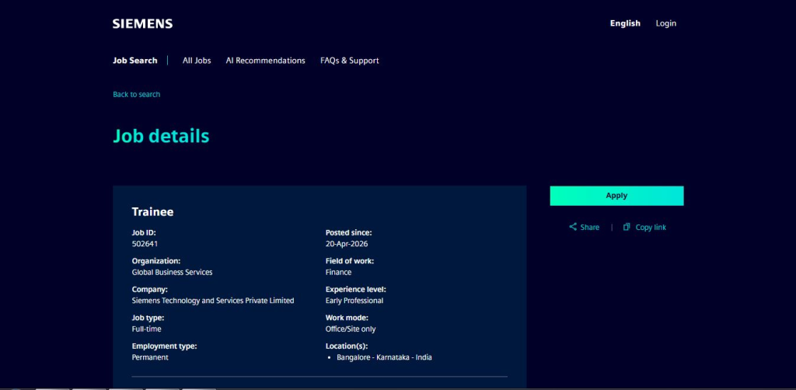796x390 pixels.
Task: Click the Share text link
Action: tap(589, 227)
